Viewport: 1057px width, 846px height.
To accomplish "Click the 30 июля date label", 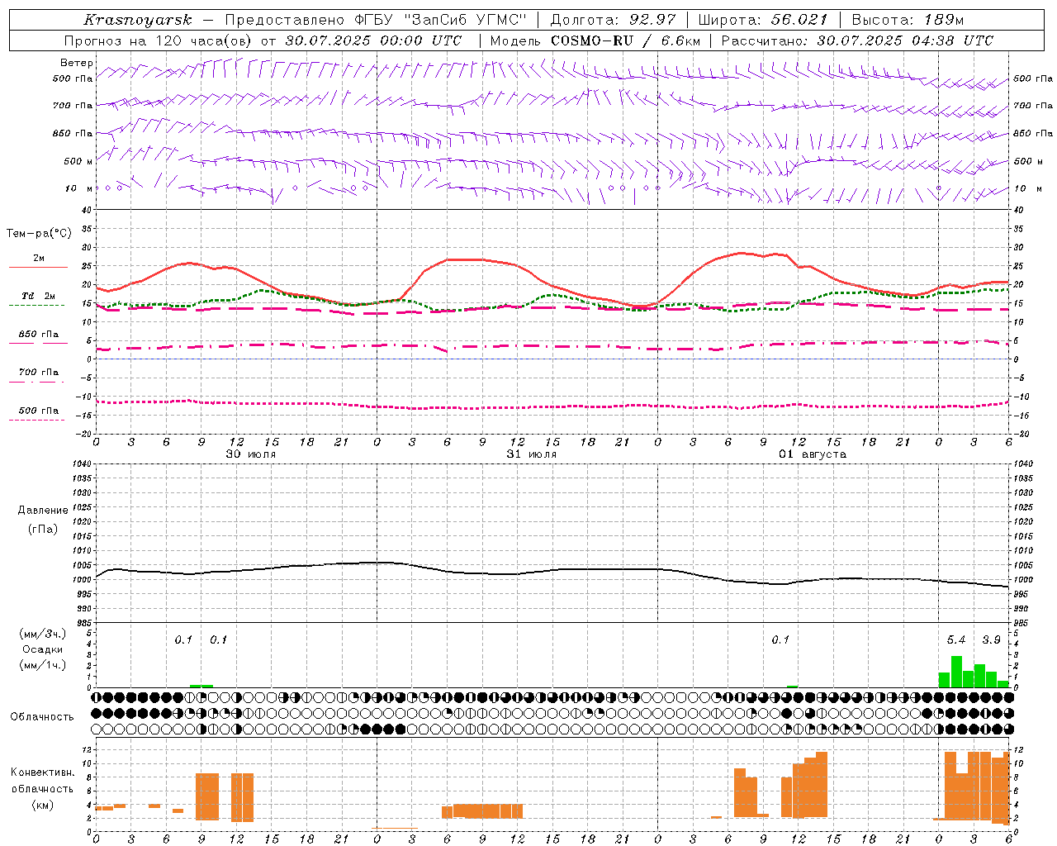I will 251,454.
